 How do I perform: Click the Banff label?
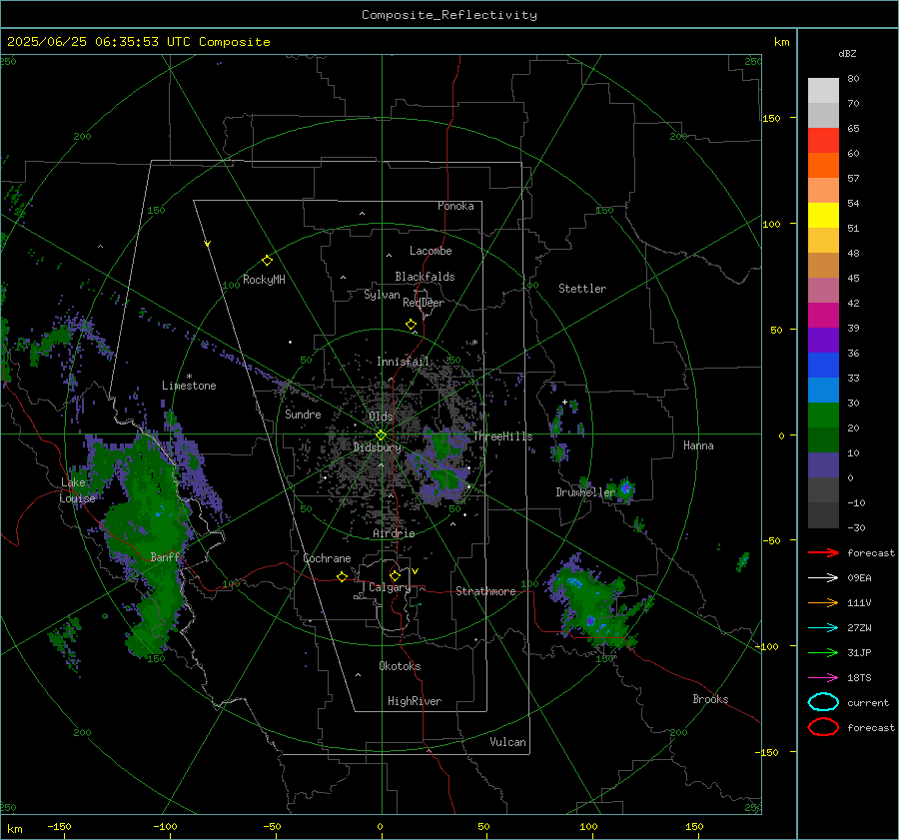click(165, 556)
